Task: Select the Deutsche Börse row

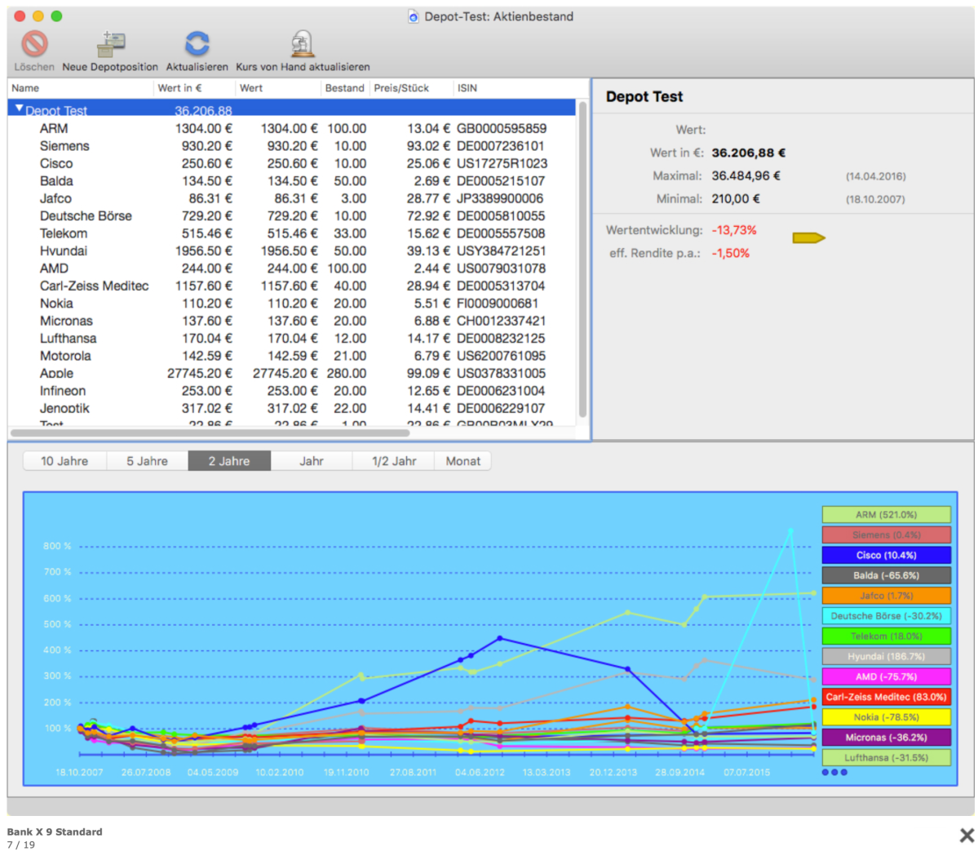Action: [x=292, y=216]
